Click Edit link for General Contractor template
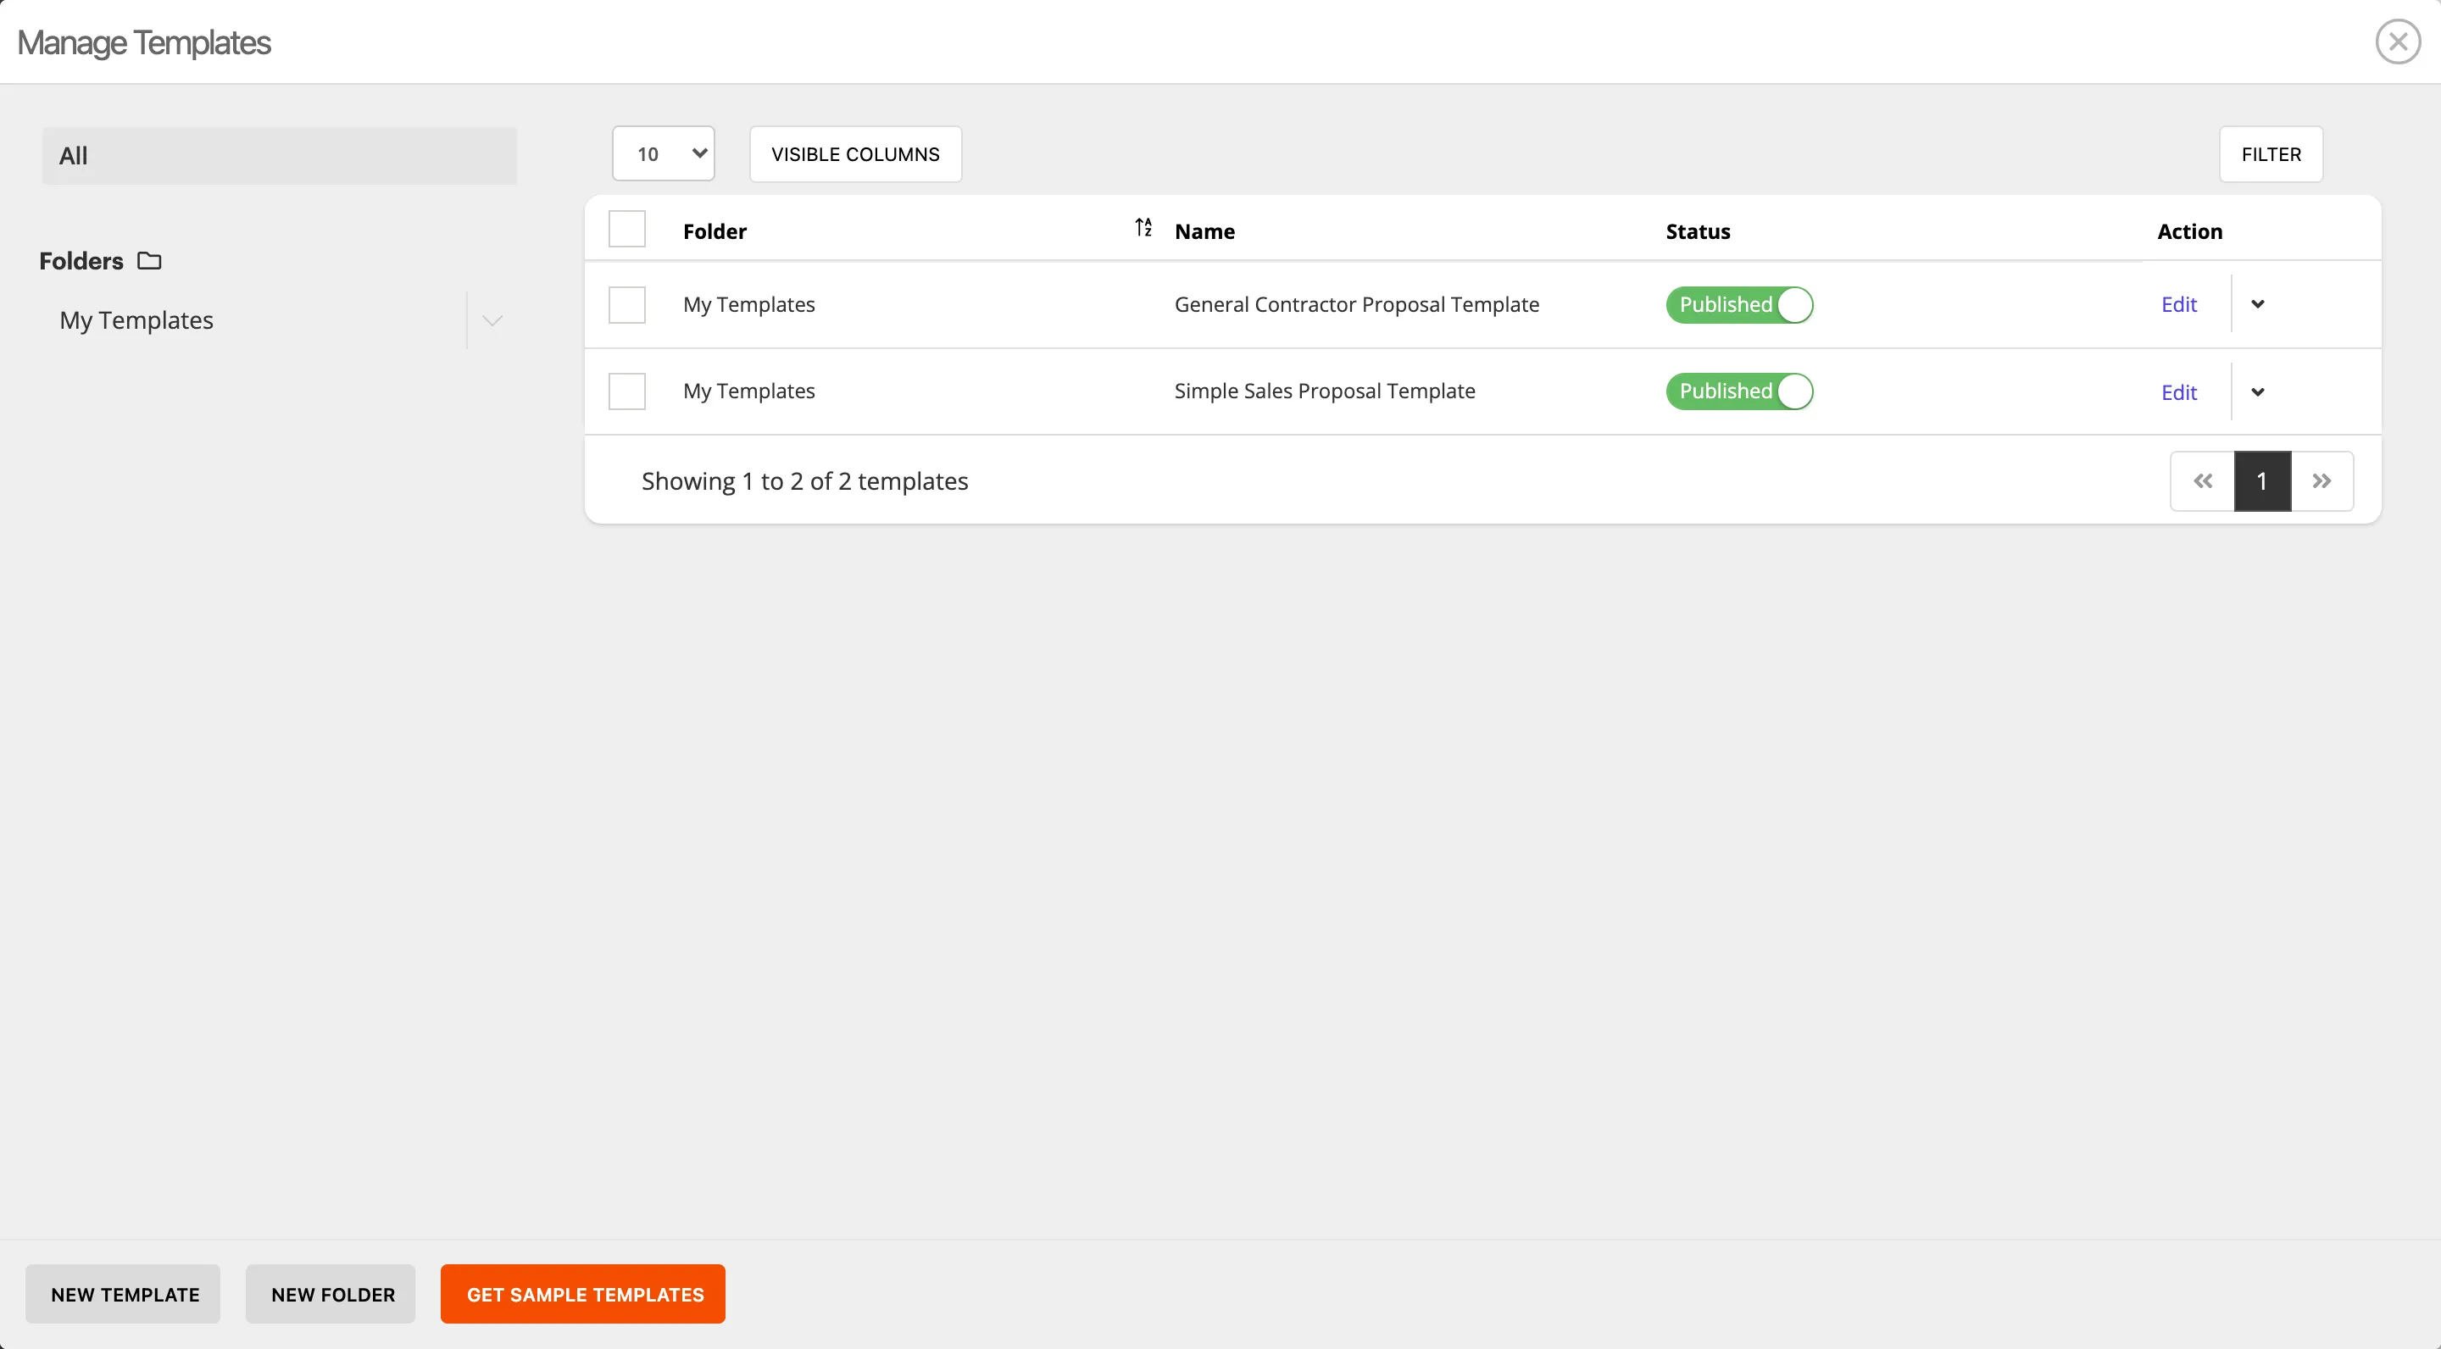Image resolution: width=2441 pixels, height=1349 pixels. click(x=2178, y=304)
